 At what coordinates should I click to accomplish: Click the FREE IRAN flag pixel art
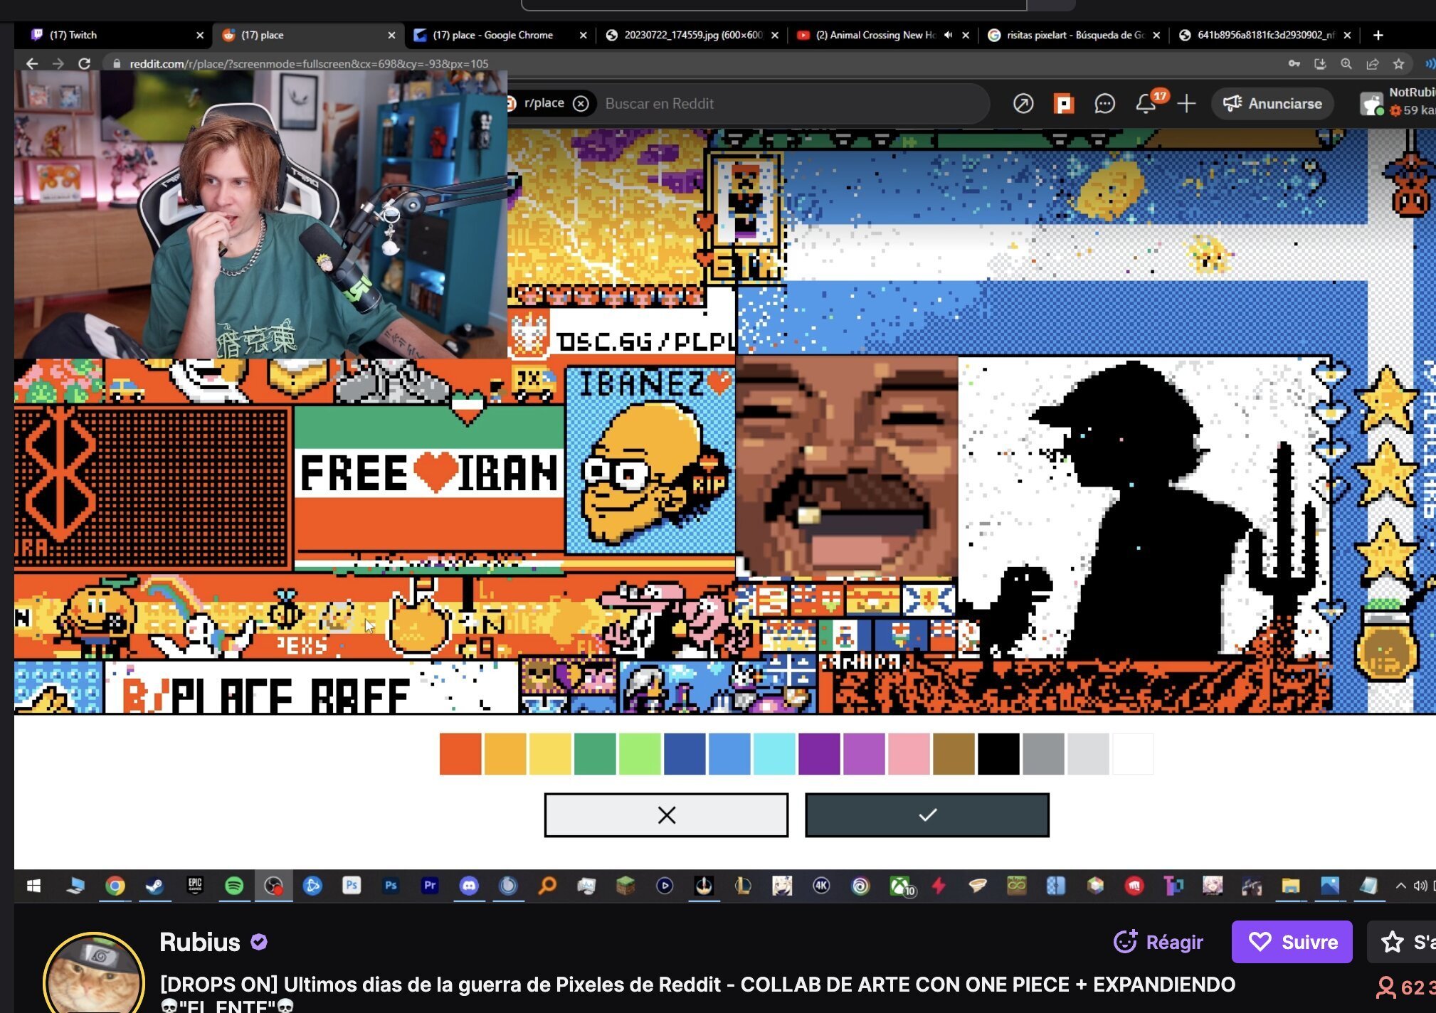point(429,478)
